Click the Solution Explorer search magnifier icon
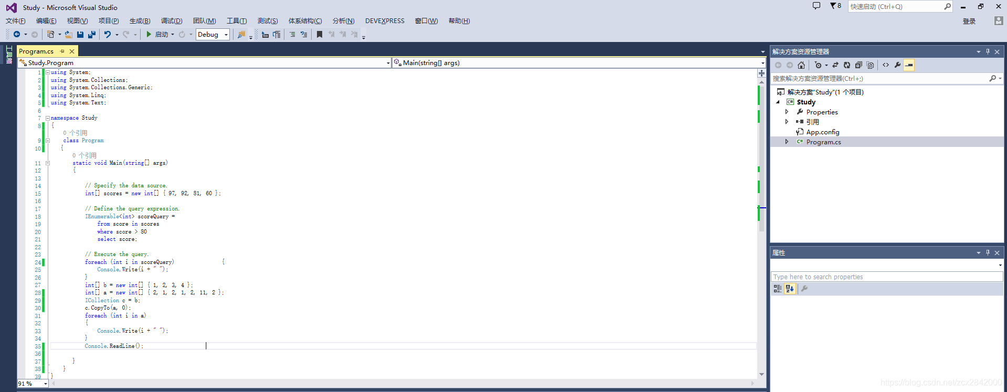This screenshot has width=1007, height=392. 992,78
